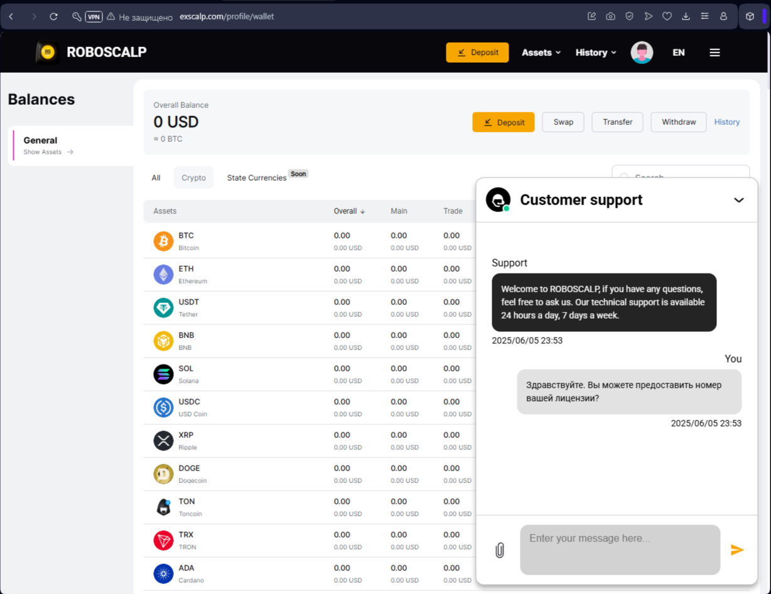The height and width of the screenshot is (594, 771).
Task: Click the Toncoin TON coin icon
Action: pos(163,507)
